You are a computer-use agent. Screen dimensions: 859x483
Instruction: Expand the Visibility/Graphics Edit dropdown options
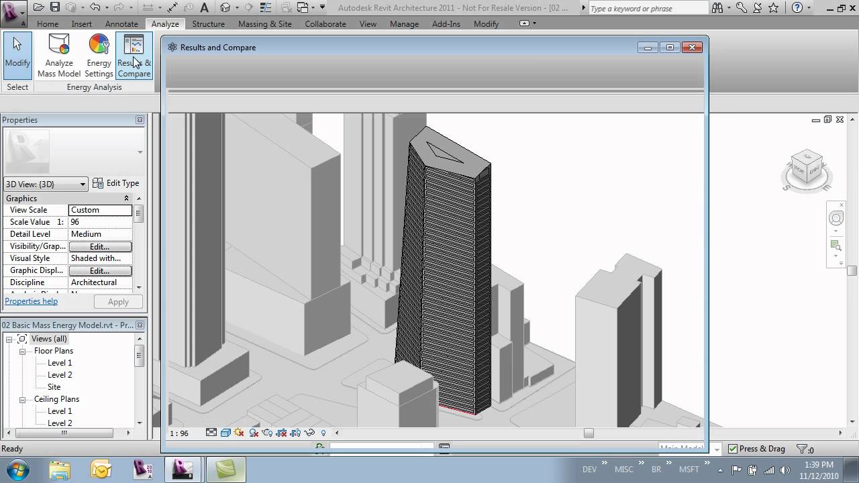tap(100, 246)
